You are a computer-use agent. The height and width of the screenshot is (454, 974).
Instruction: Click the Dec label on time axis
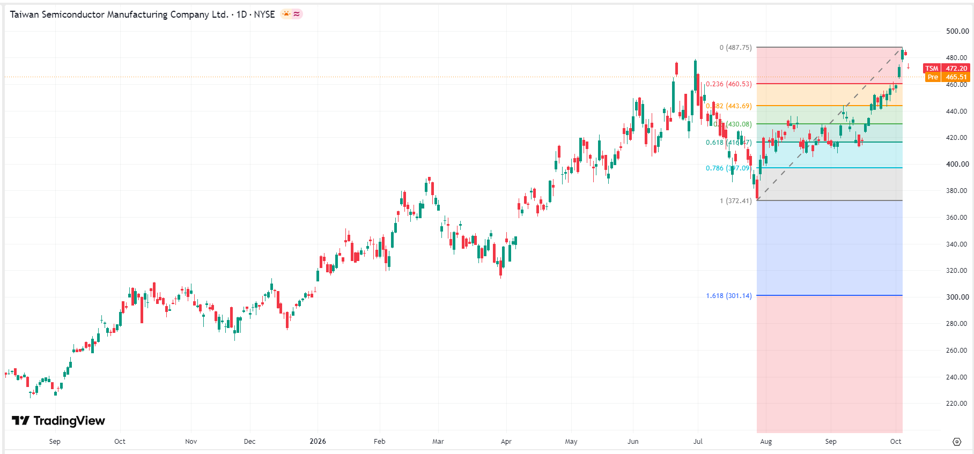pyautogui.click(x=249, y=441)
